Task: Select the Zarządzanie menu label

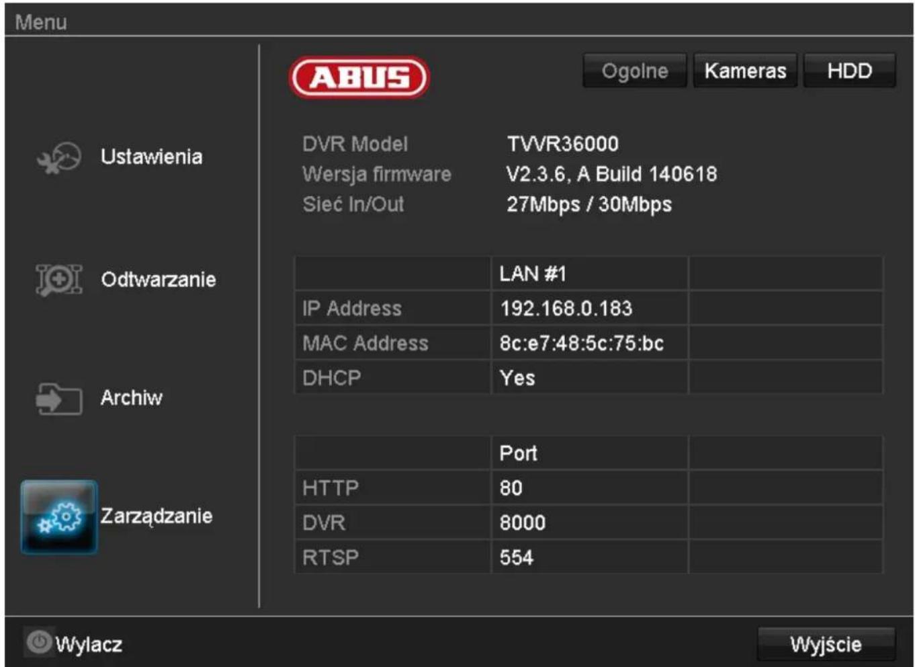Action: 157,516
